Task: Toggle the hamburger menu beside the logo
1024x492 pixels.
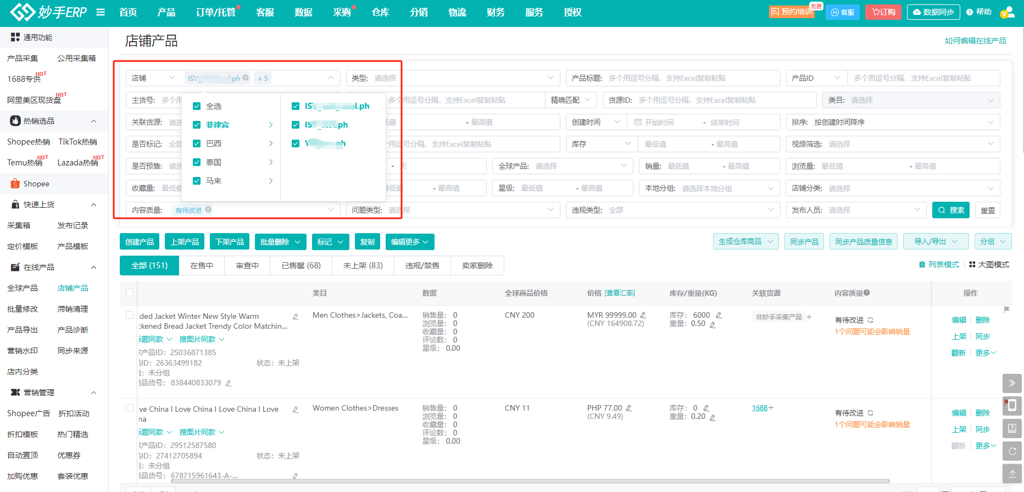Action: tap(101, 12)
